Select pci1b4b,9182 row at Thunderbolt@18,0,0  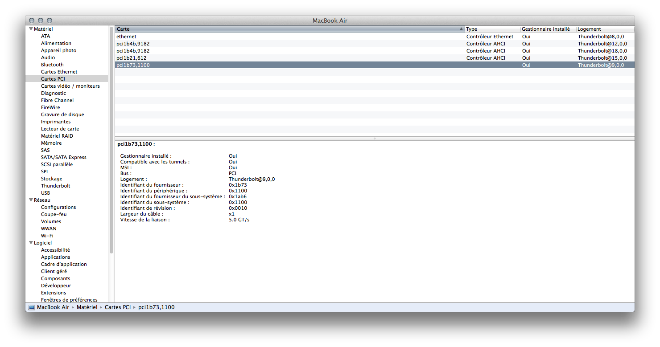(x=375, y=51)
